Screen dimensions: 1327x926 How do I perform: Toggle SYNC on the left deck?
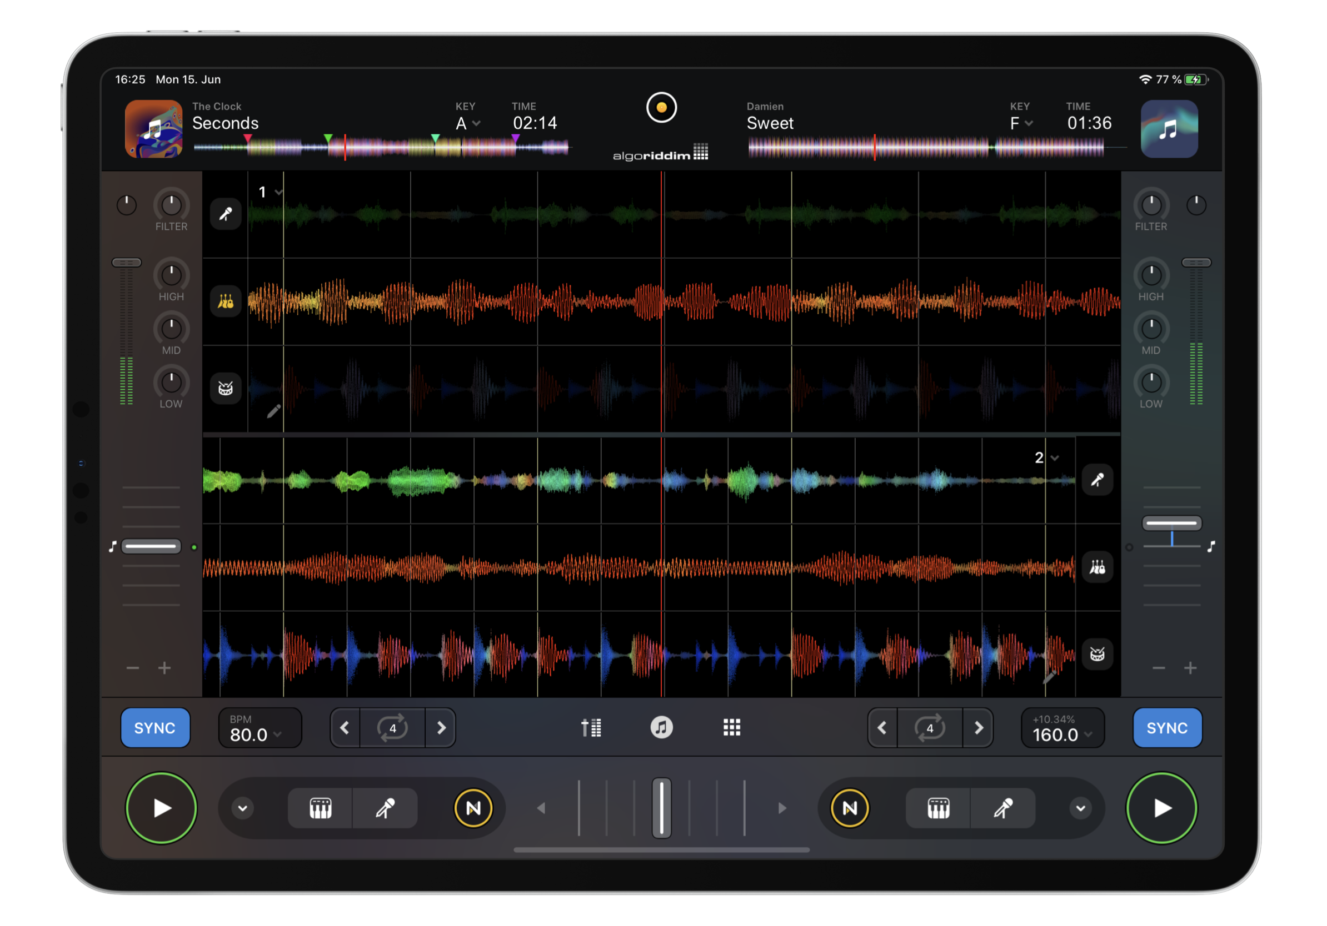155,728
